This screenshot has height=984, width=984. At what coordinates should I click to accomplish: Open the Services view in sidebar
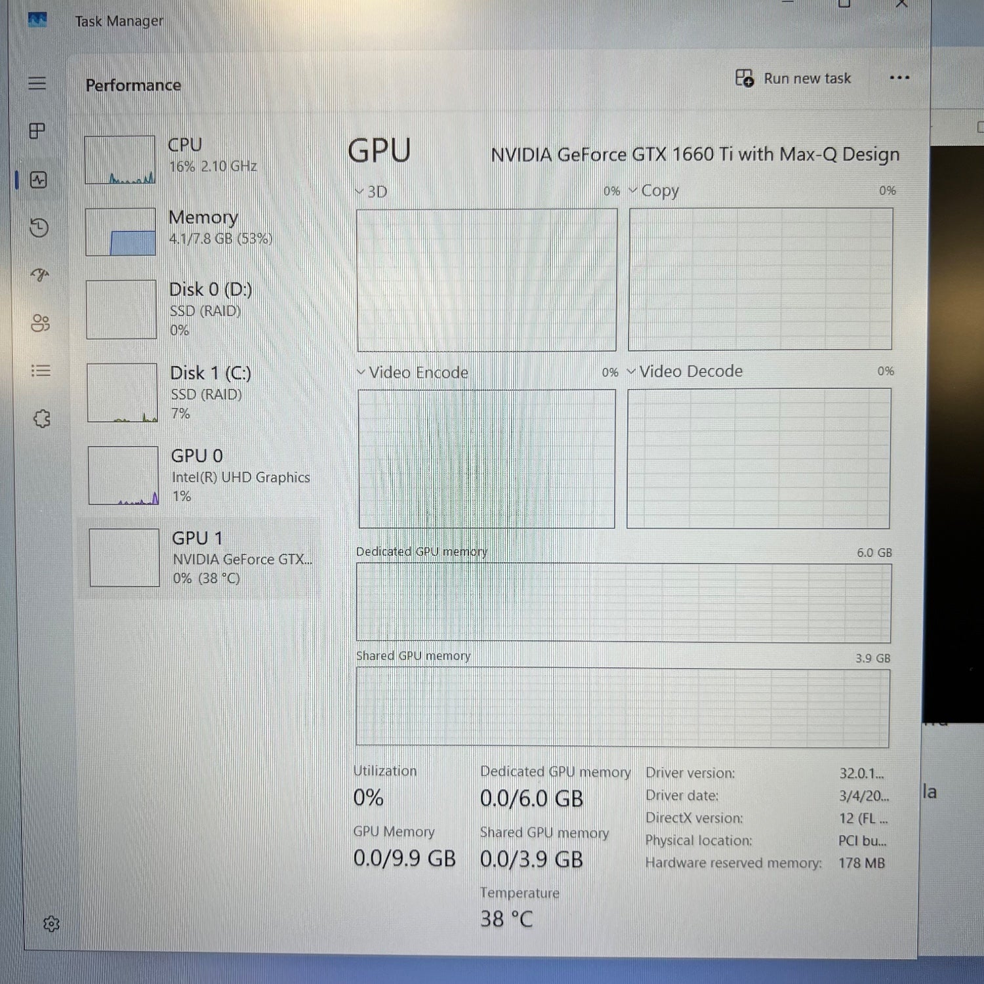[42, 419]
